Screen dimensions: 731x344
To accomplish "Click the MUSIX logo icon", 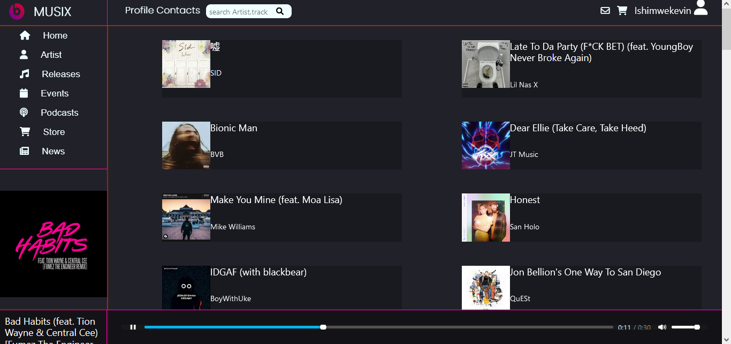I will pos(17,11).
